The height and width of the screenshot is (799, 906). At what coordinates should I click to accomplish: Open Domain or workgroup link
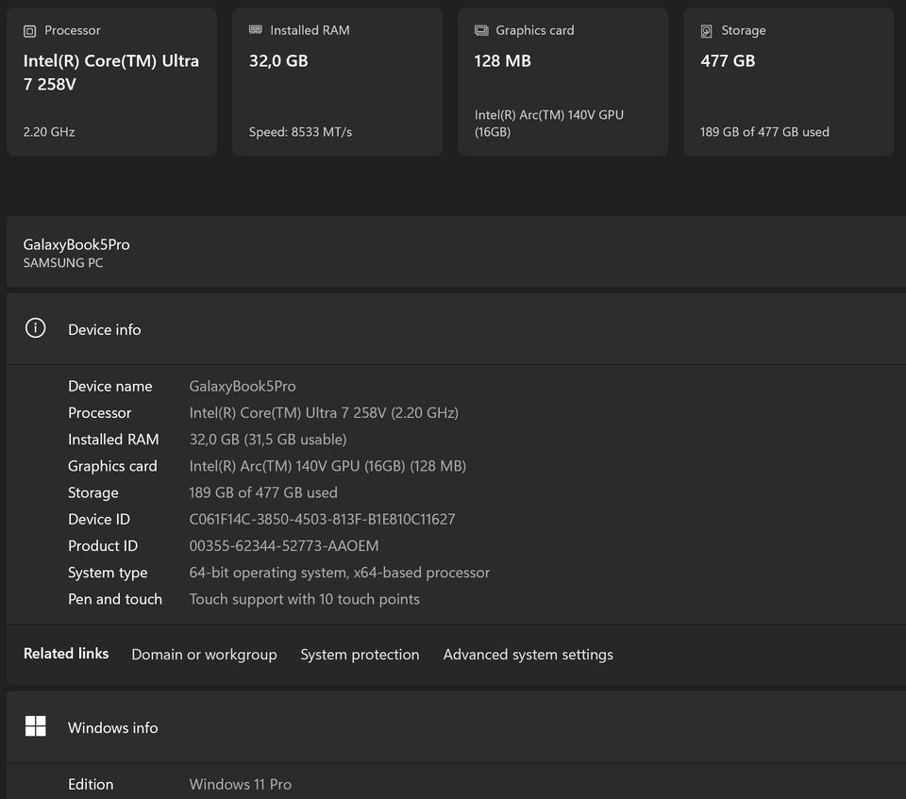coord(204,655)
